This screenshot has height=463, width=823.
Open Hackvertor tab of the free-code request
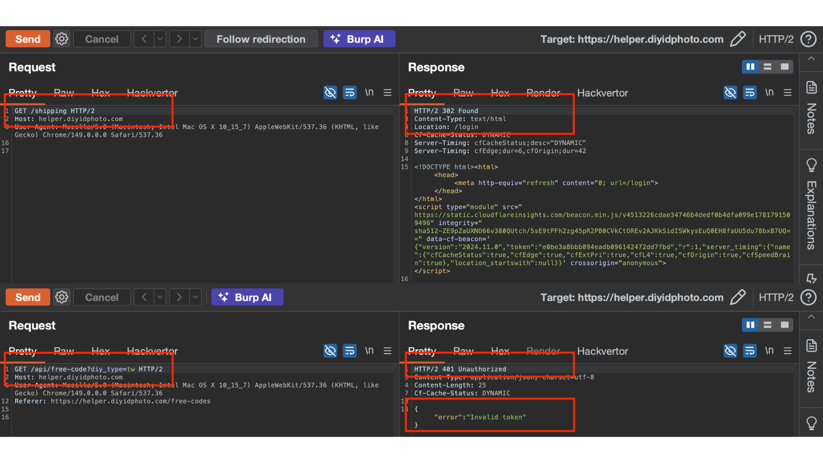click(152, 351)
